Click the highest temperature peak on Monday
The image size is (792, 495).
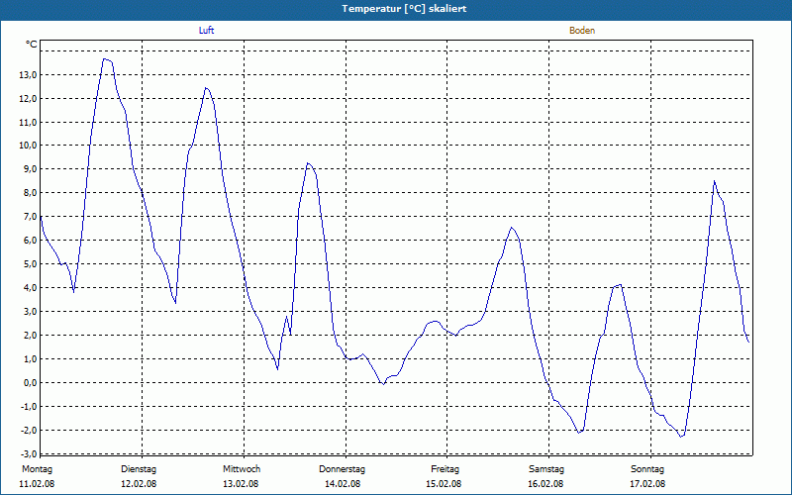tap(105, 59)
